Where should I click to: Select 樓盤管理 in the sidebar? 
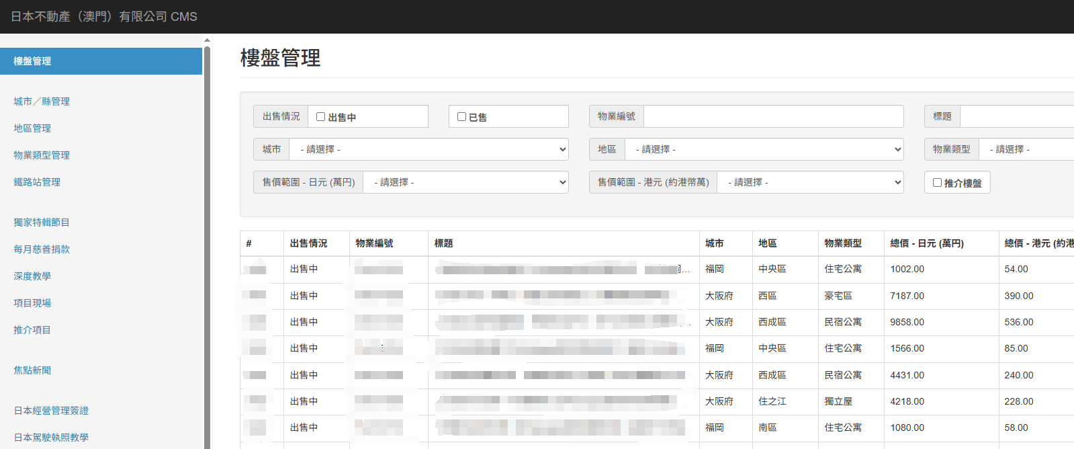101,61
